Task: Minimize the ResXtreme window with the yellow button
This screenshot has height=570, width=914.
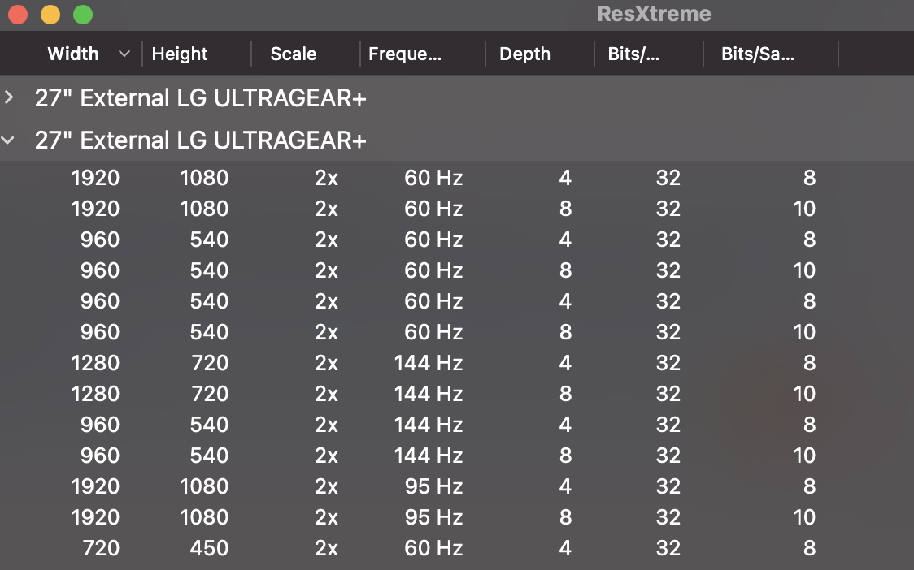Action: pyautogui.click(x=50, y=15)
